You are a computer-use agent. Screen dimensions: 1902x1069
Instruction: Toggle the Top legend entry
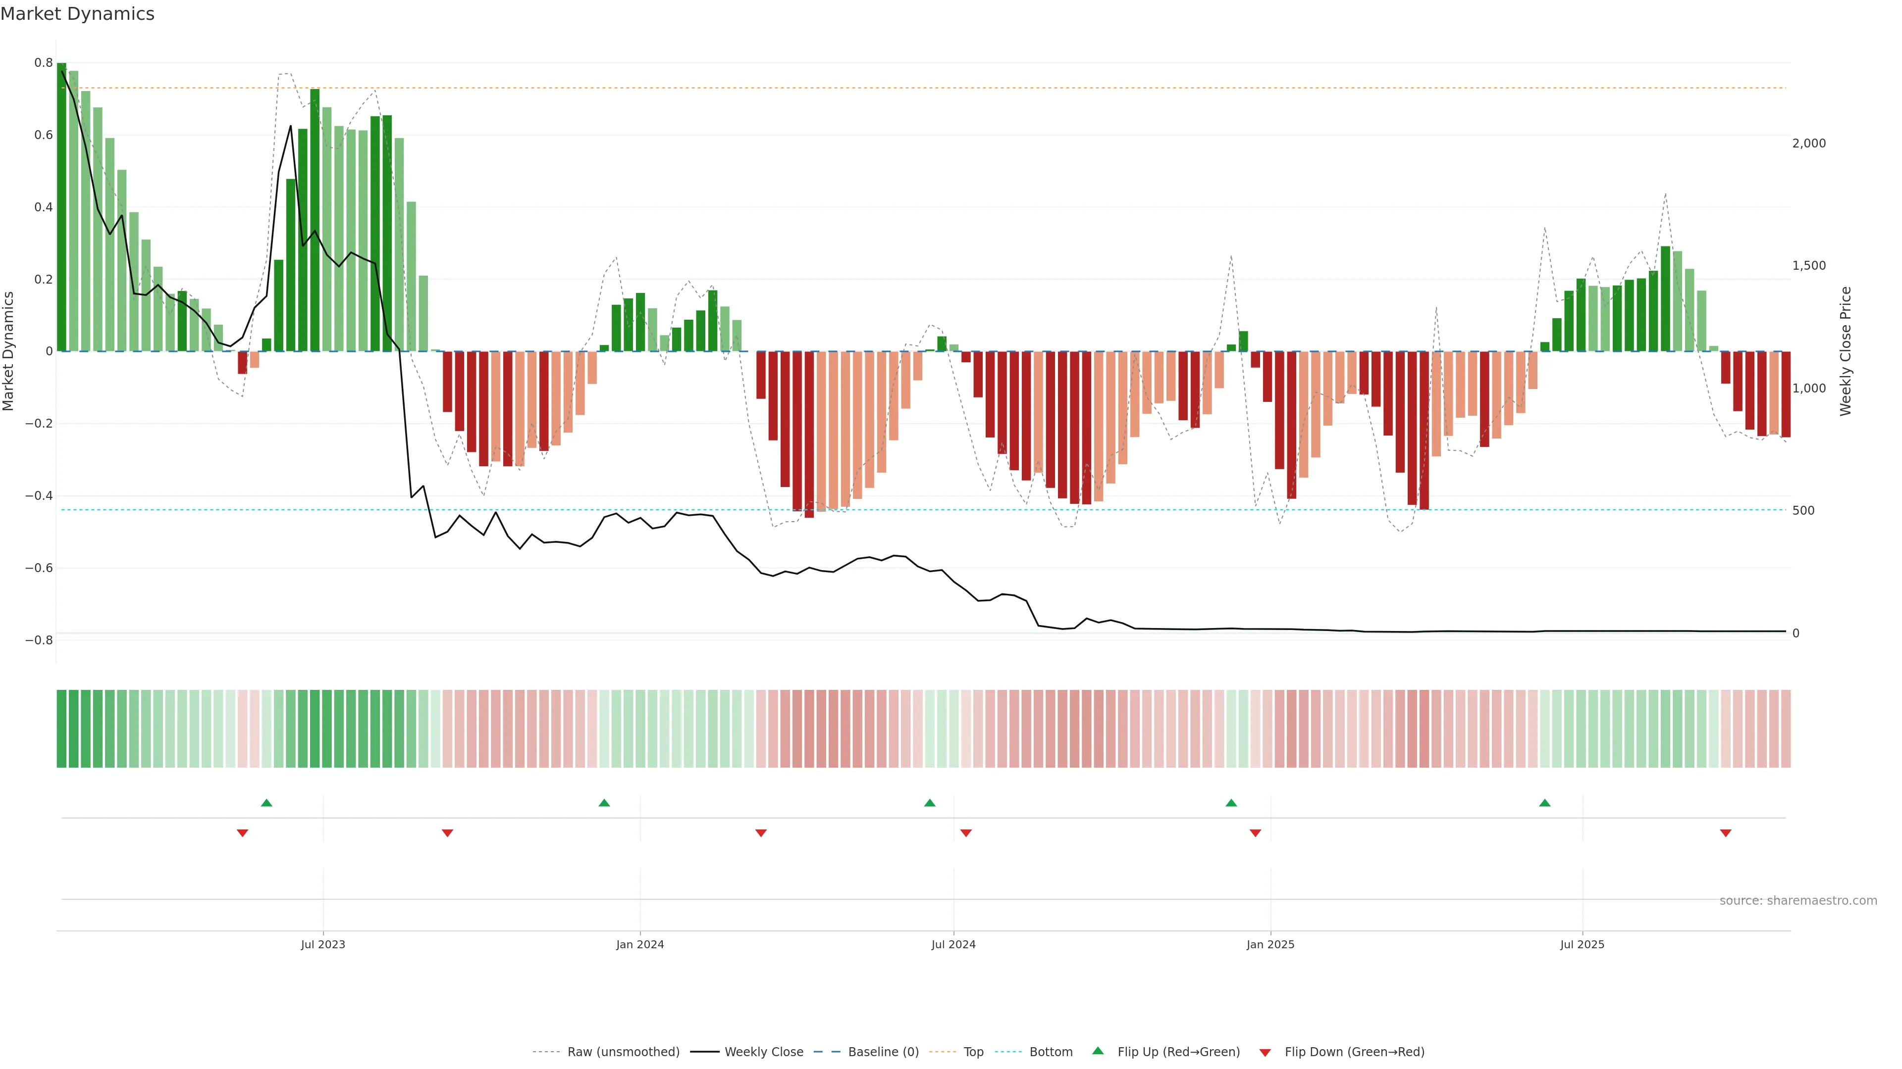click(x=973, y=1052)
